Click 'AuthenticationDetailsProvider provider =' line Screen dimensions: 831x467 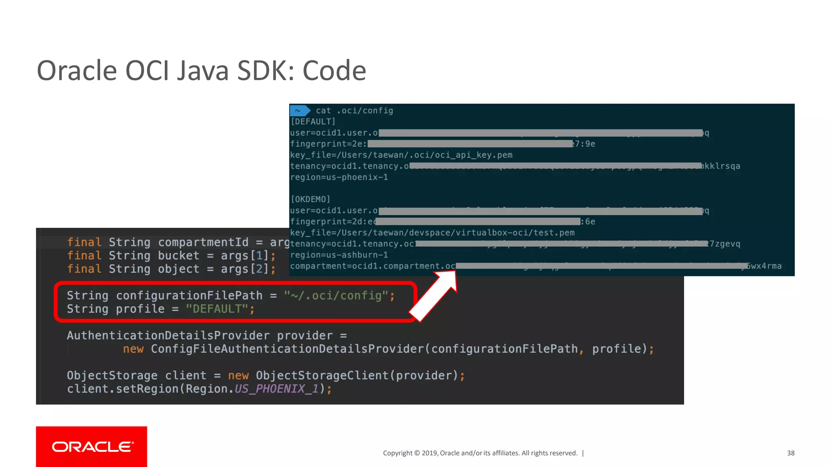(207, 336)
